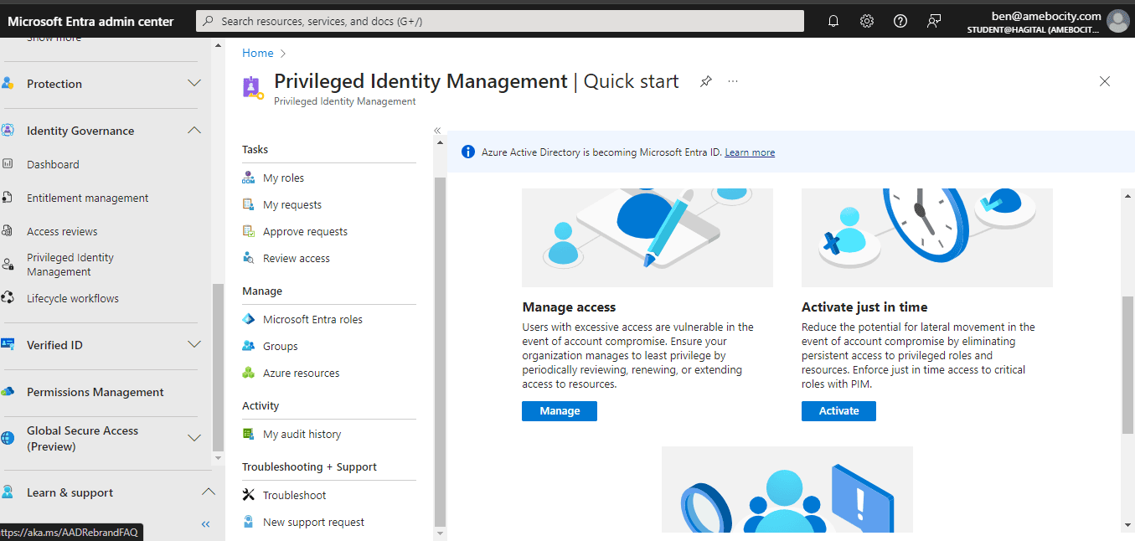
Task: Open the settings gear icon
Action: point(867,21)
